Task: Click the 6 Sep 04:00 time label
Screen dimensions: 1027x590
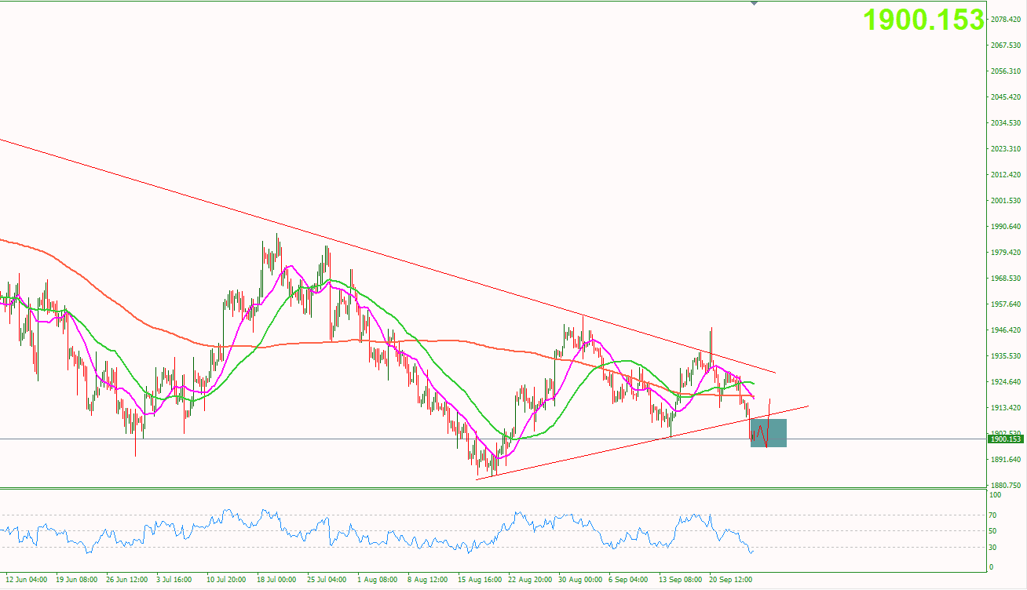Action: click(630, 580)
